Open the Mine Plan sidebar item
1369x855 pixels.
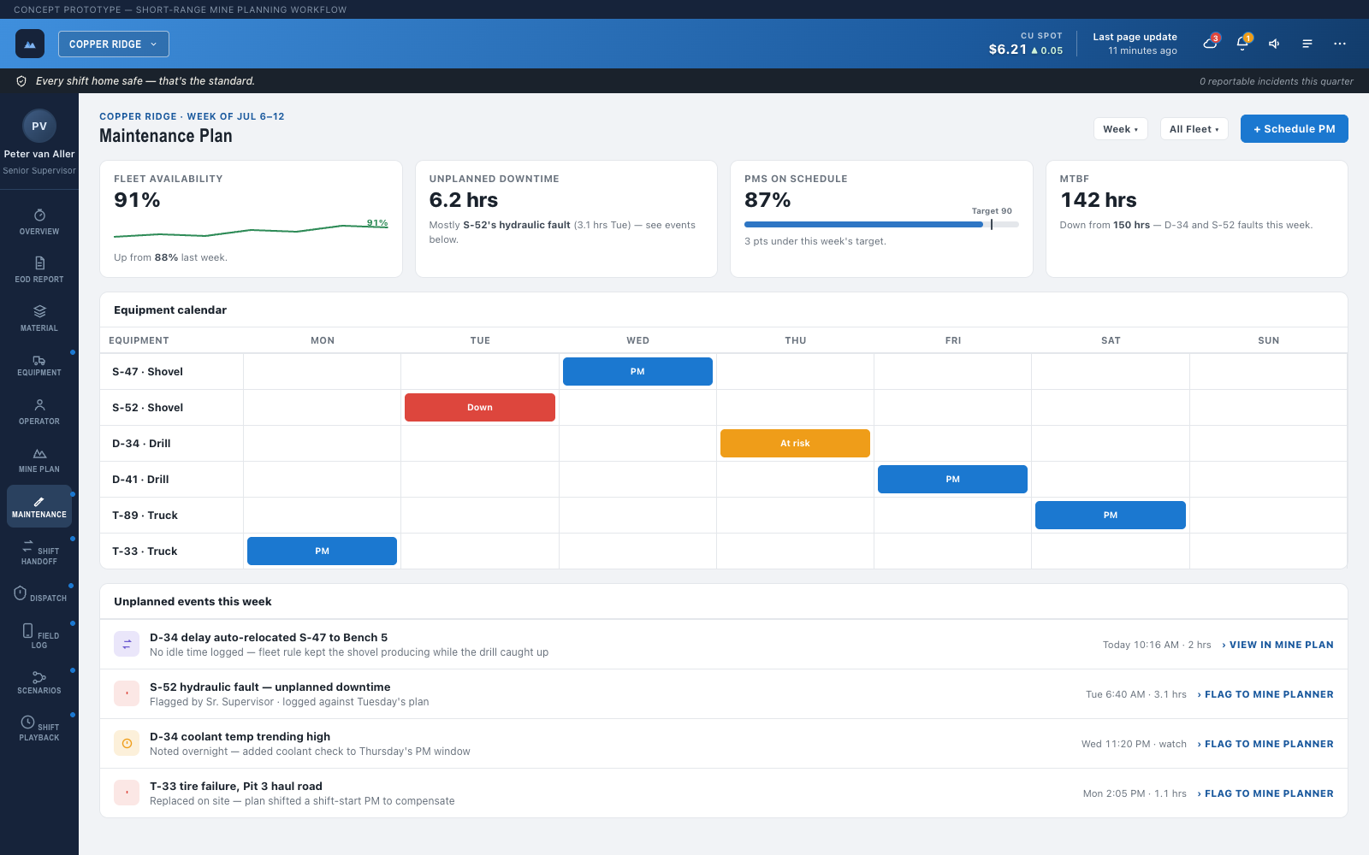(39, 460)
